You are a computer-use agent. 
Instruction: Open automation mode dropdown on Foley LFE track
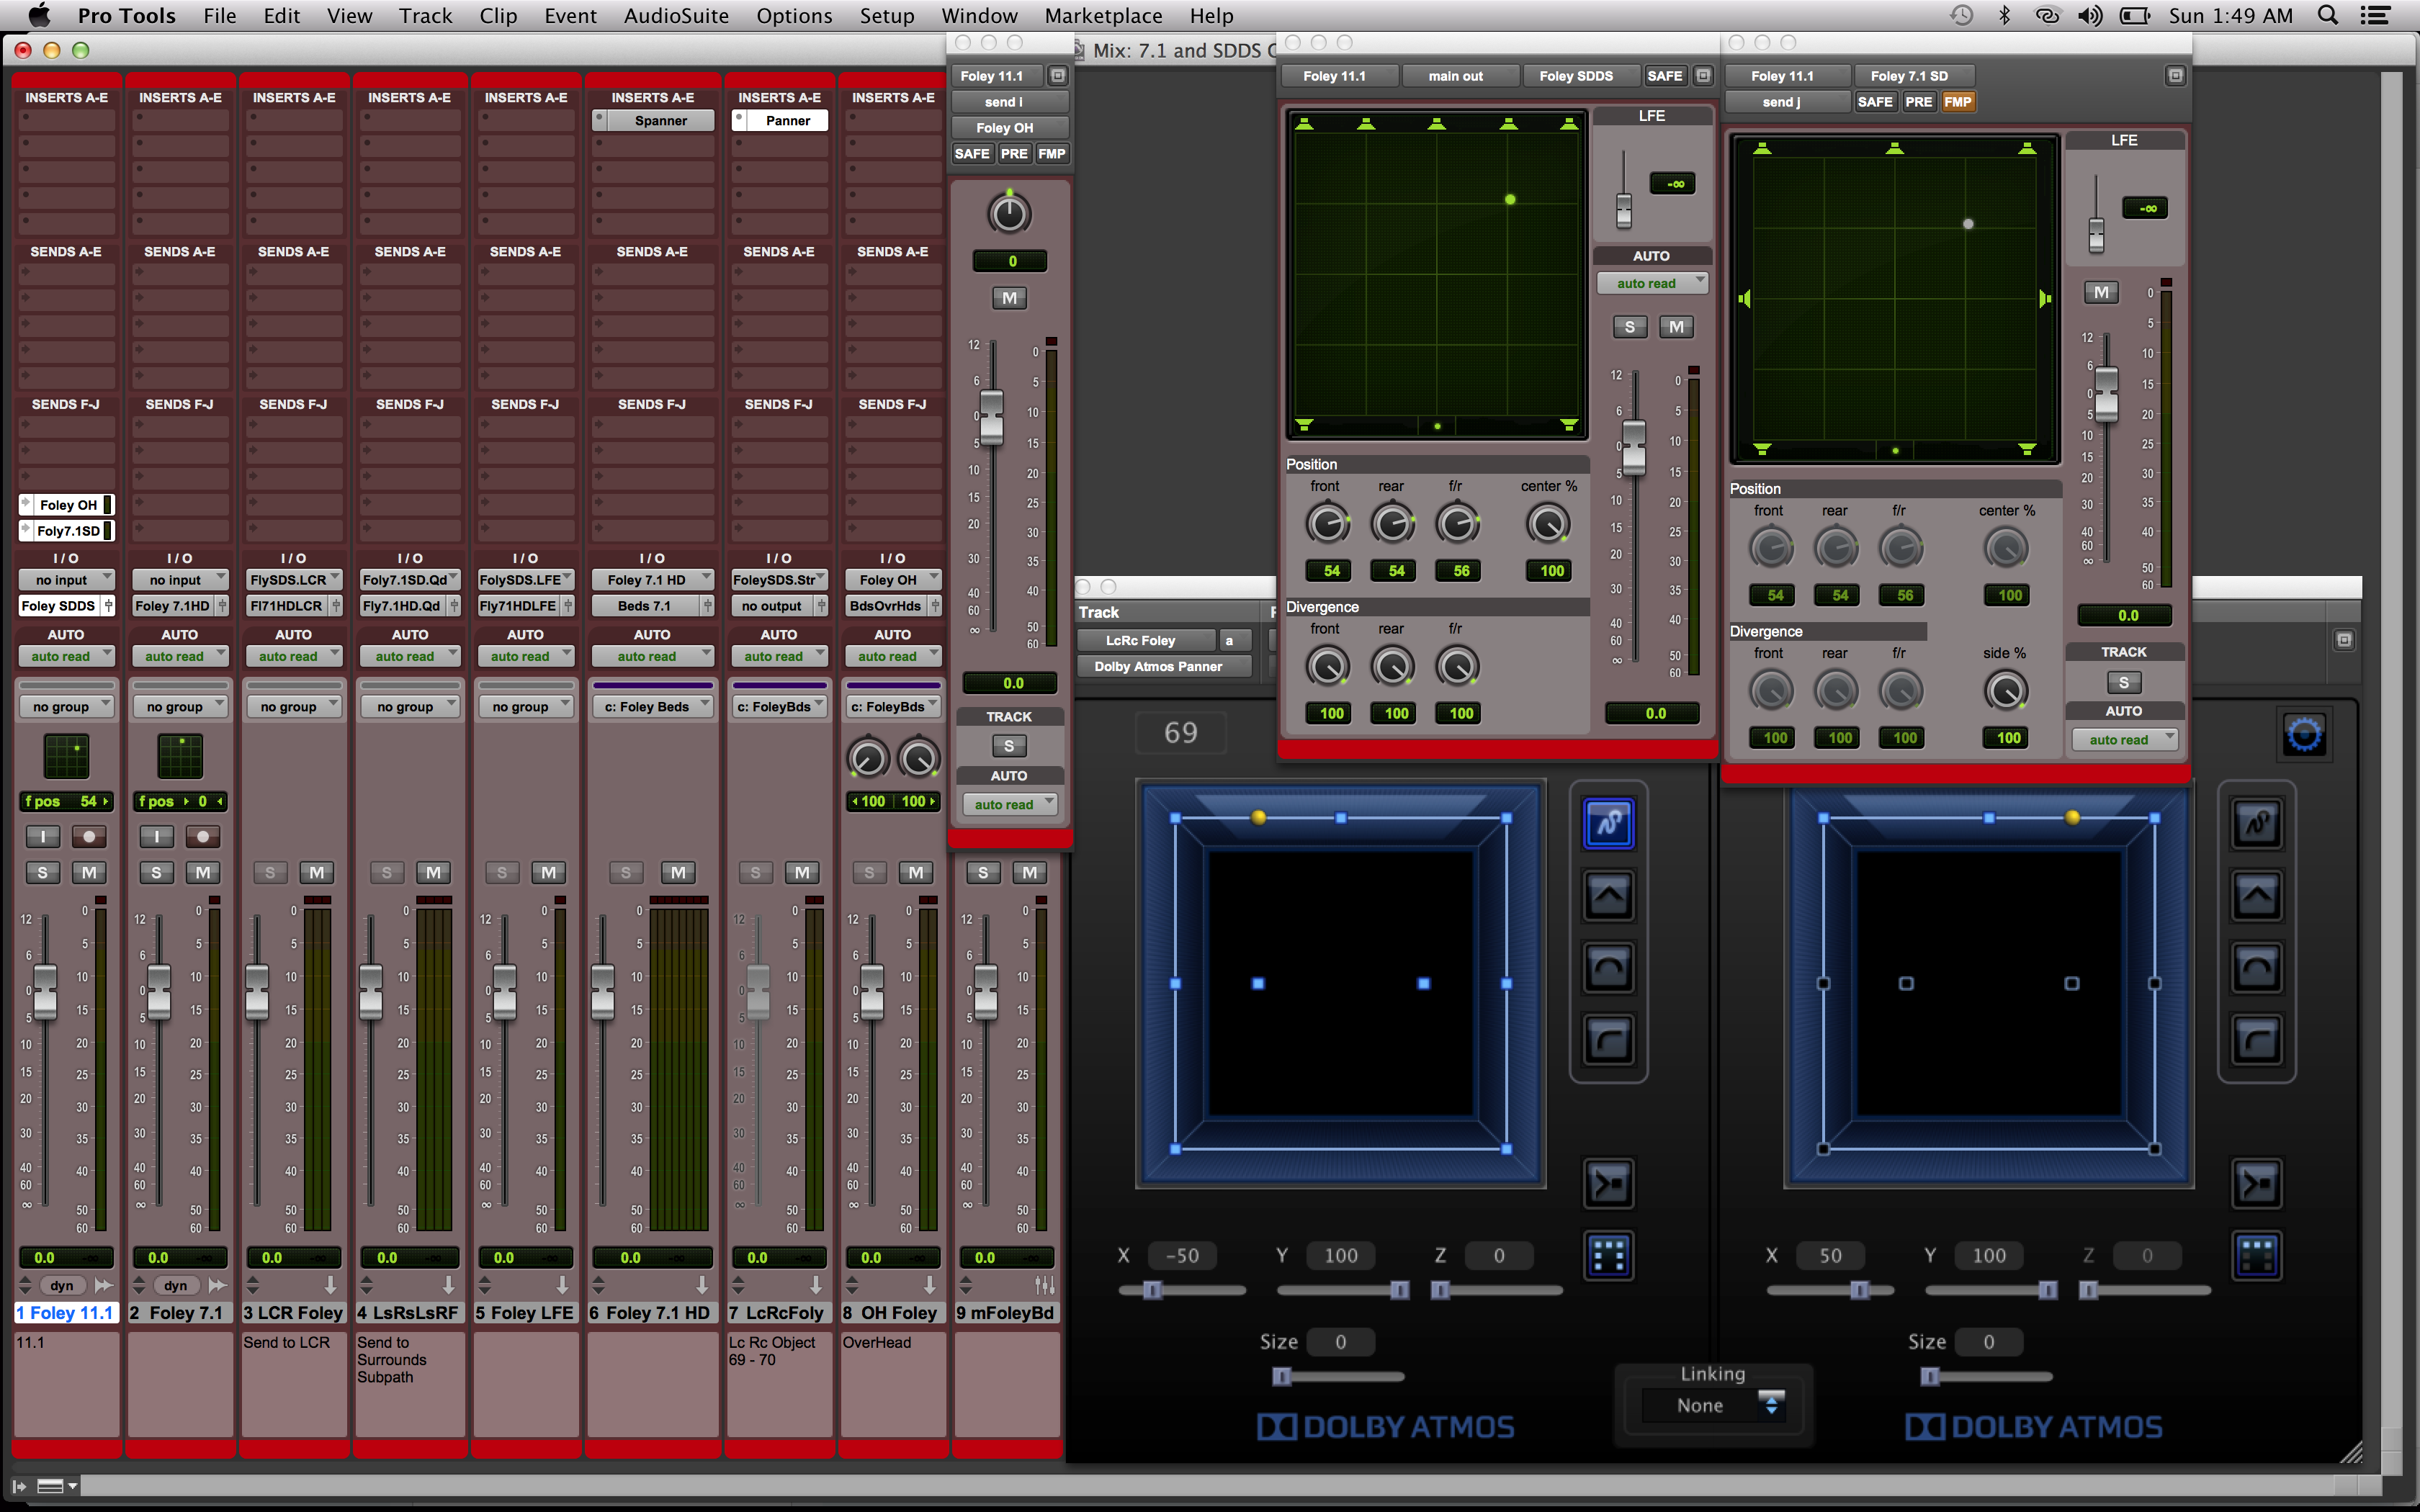[526, 657]
